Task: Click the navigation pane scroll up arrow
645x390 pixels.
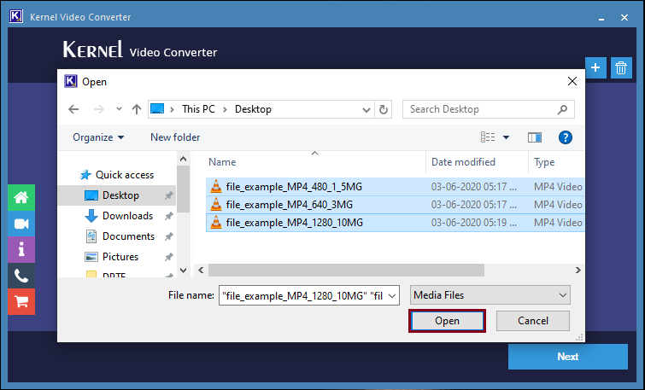Action: pyautogui.click(x=184, y=159)
